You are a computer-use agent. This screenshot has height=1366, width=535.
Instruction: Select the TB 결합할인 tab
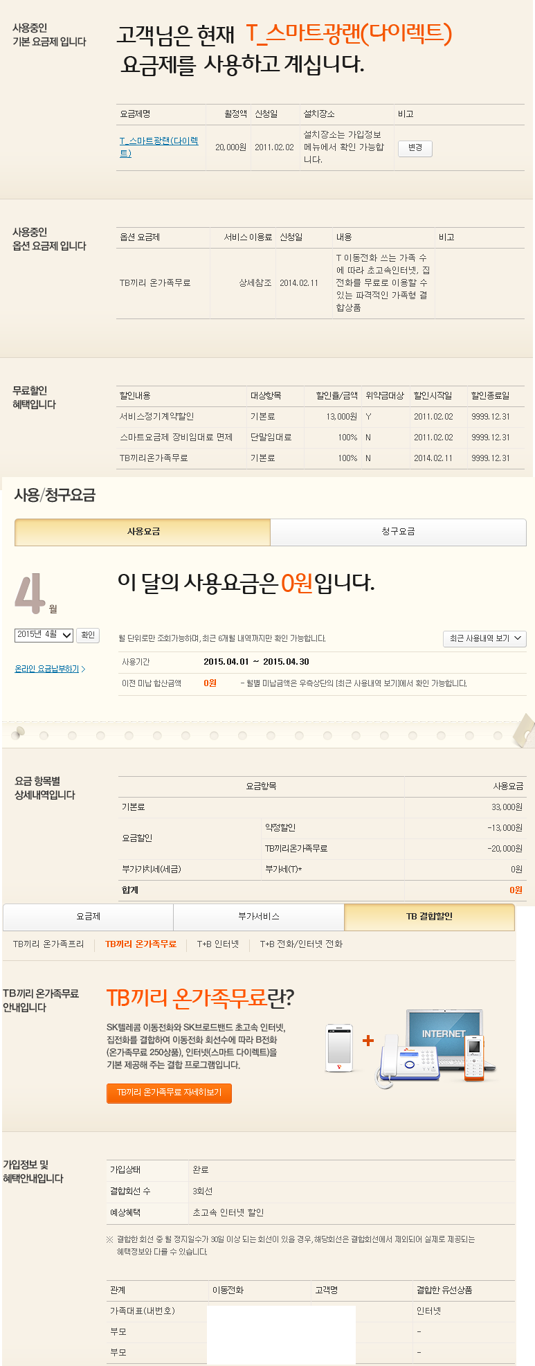[x=429, y=917]
